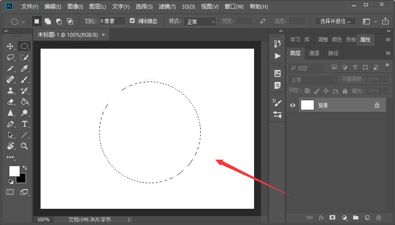Select the Eyedropper tool
The width and height of the screenshot is (395, 225).
pos(24,69)
